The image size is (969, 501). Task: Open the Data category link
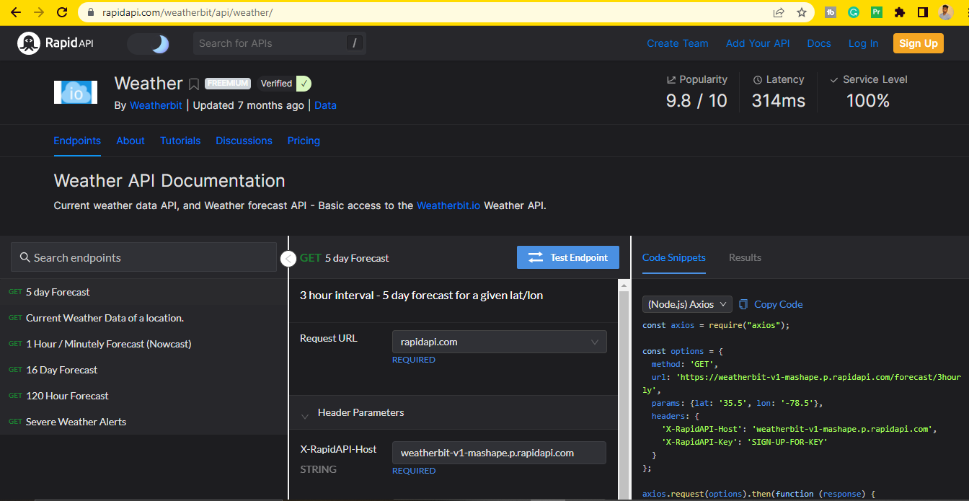pos(325,105)
